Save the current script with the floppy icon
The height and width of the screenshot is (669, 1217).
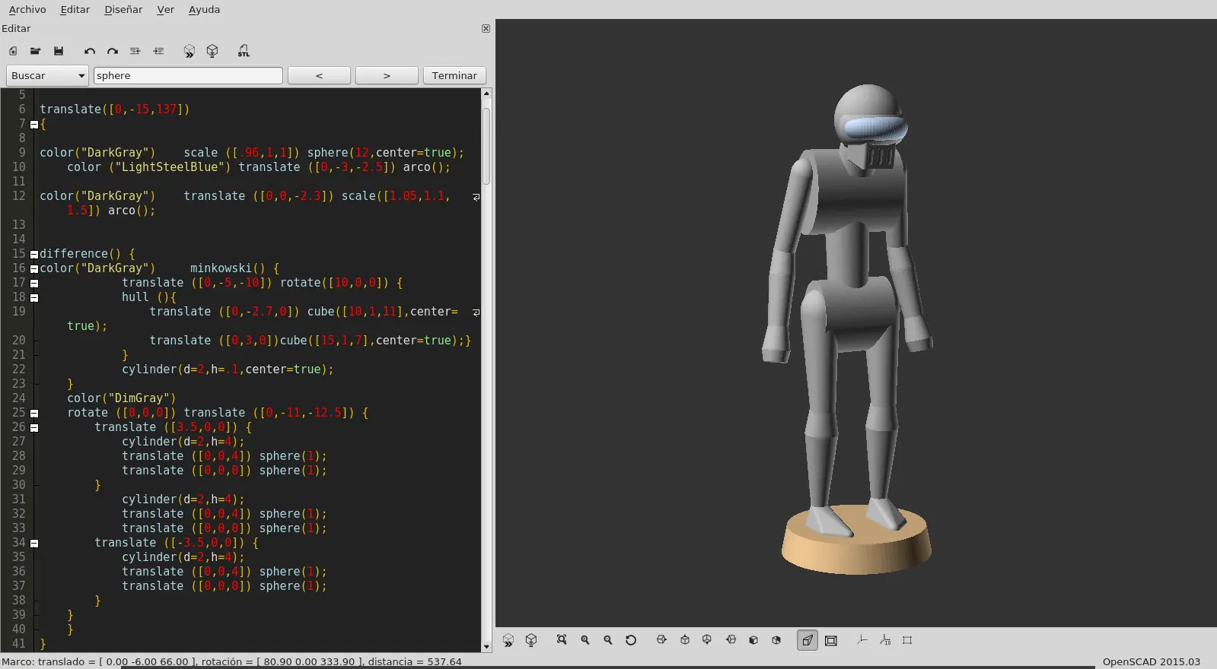(59, 51)
